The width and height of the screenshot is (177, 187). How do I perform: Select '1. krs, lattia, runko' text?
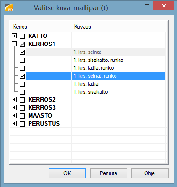tap(93, 68)
